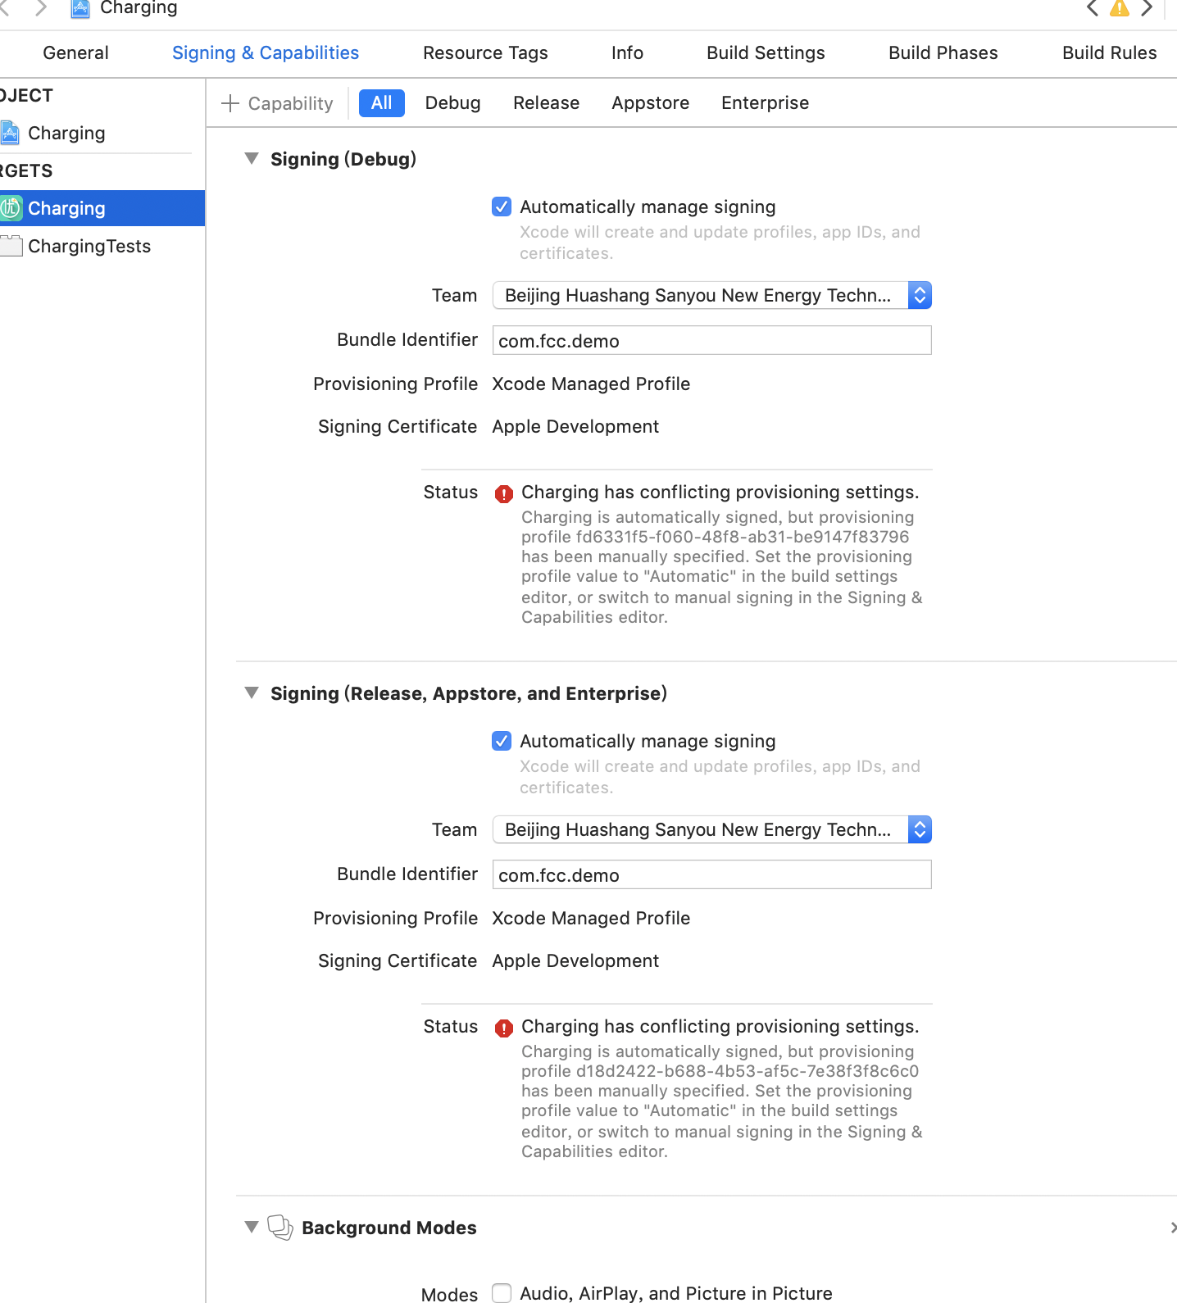Image resolution: width=1177 pixels, height=1303 pixels.
Task: Click Release status conflicting provisioning settings message
Action: coord(720,1026)
